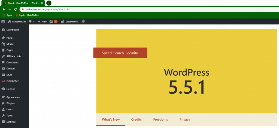279x128 pixels.
Task: Click the Comments speech bubble sidebar icon
Action: pyautogui.click(x=3, y=62)
